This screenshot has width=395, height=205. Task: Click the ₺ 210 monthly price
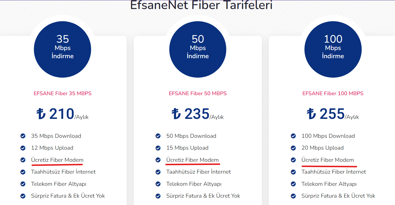click(63, 114)
